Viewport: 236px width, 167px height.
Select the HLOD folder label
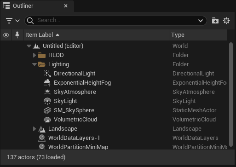click(56, 55)
